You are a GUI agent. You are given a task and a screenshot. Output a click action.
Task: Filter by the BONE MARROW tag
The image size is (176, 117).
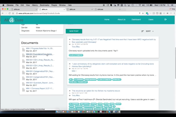tap(91, 79)
